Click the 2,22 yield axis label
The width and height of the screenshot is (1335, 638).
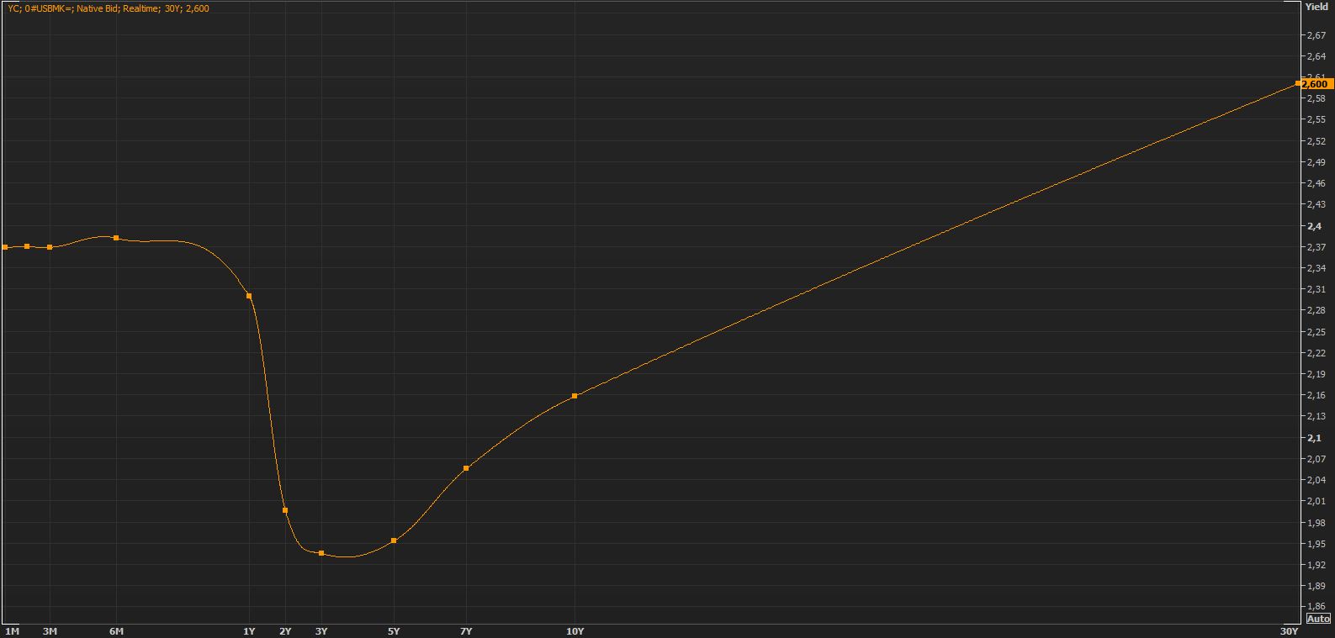click(x=1316, y=353)
